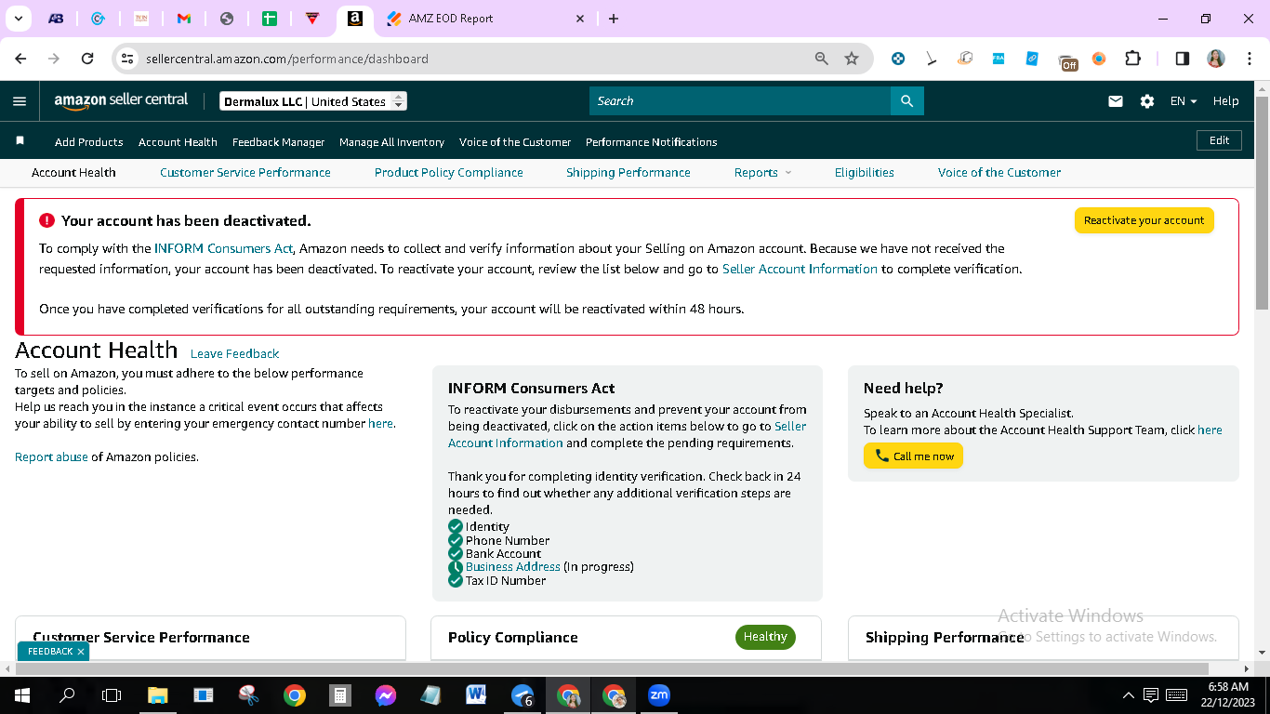Select the Eligibilities tab
This screenshot has height=714, width=1270.
865,173
